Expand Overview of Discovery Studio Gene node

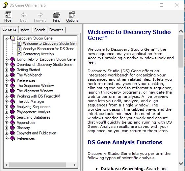click(x=6, y=65)
